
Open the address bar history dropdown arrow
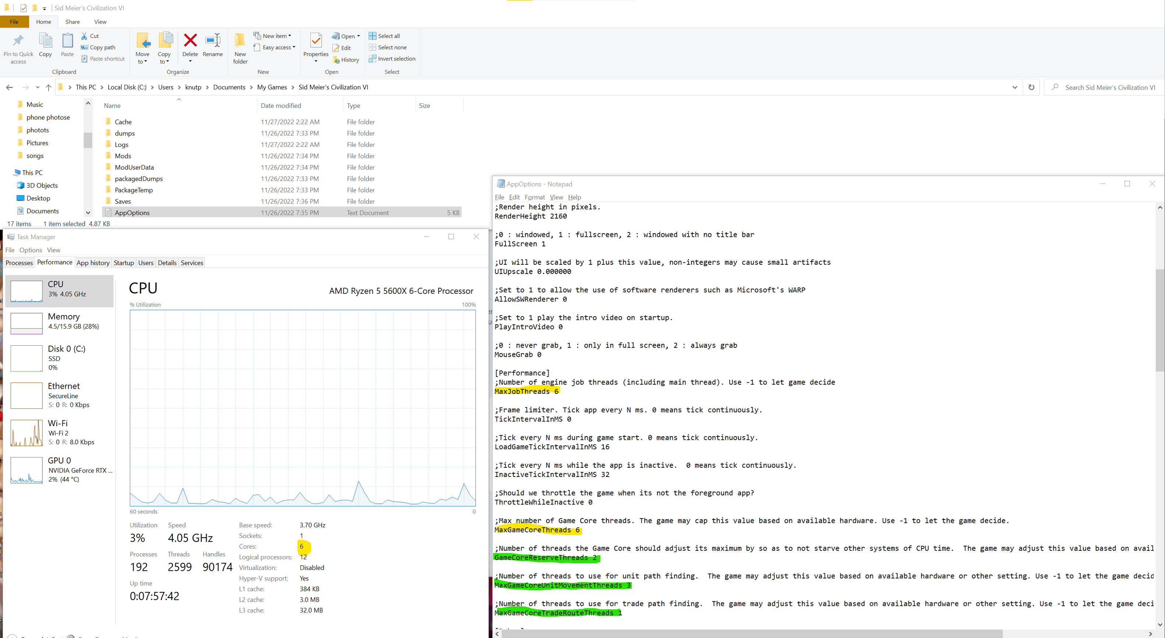pyautogui.click(x=1014, y=87)
